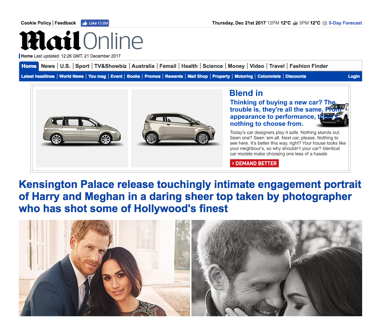Click the white SUV image in advert
This screenshot has height=334, width=381.
pos(334,115)
